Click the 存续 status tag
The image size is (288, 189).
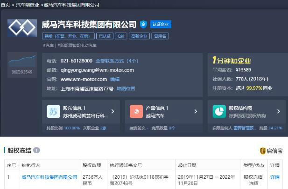pyautogui.click(x=68, y=36)
